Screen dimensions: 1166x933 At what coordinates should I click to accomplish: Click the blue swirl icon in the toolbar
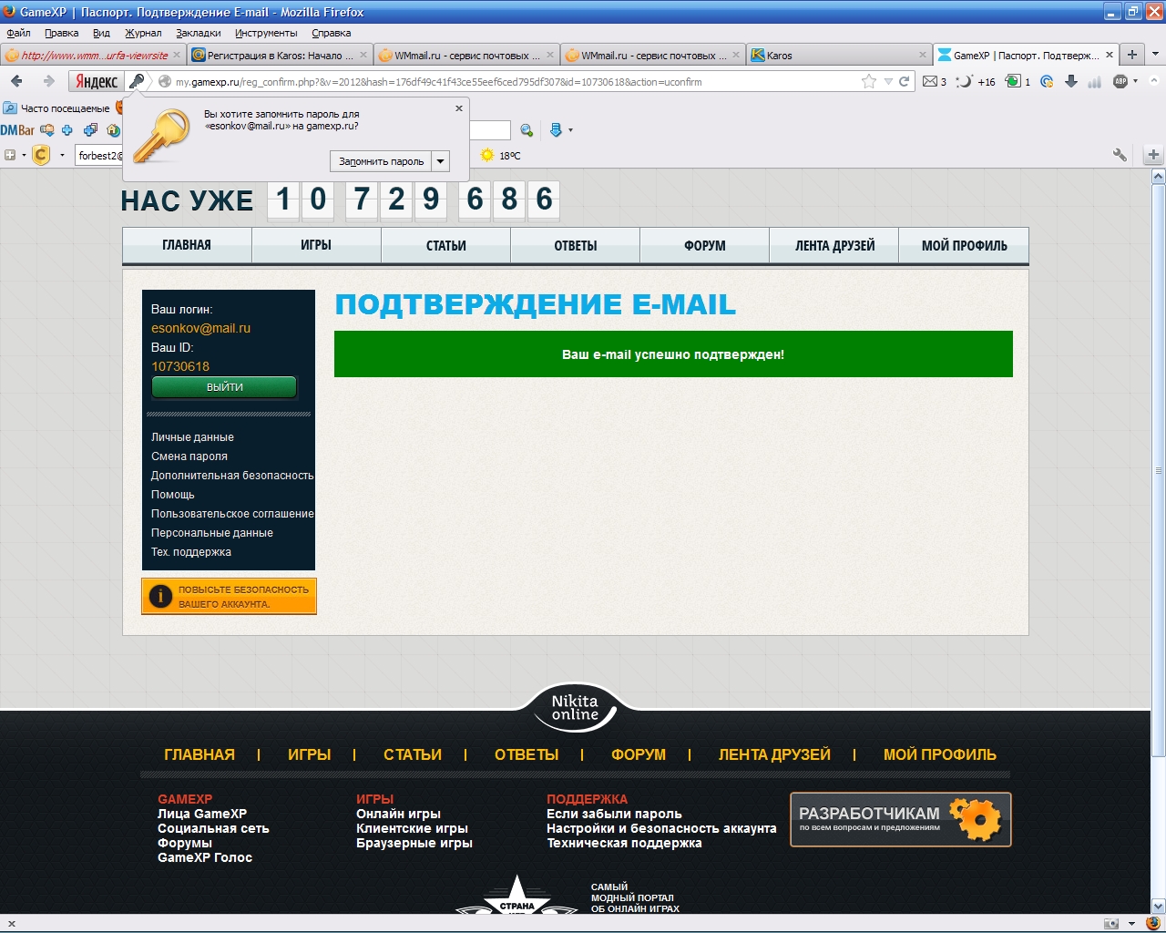tap(1047, 81)
